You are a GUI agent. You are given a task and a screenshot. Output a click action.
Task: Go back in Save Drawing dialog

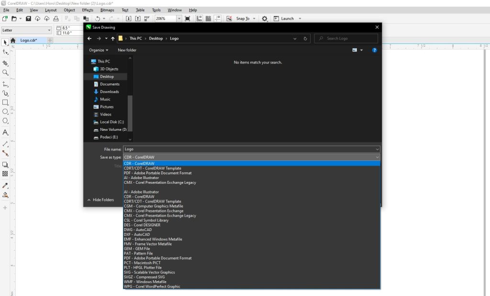point(89,38)
